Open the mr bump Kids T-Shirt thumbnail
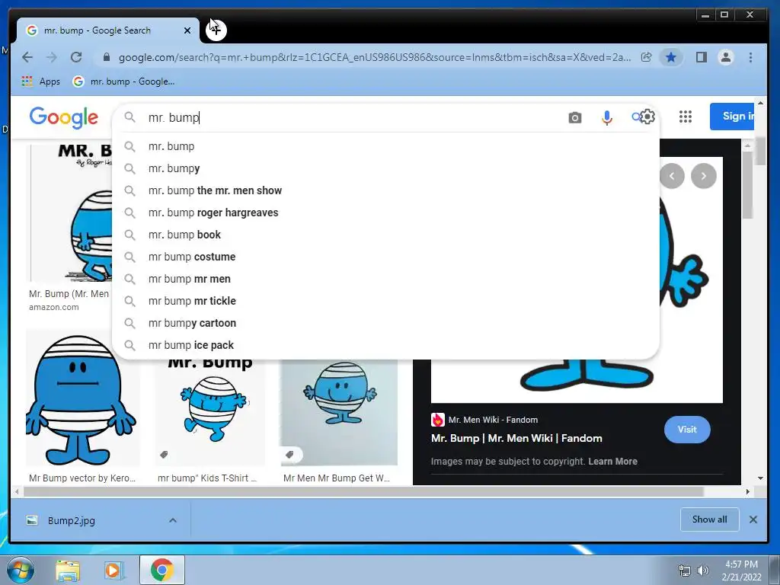This screenshot has height=585, width=780. coord(210,412)
